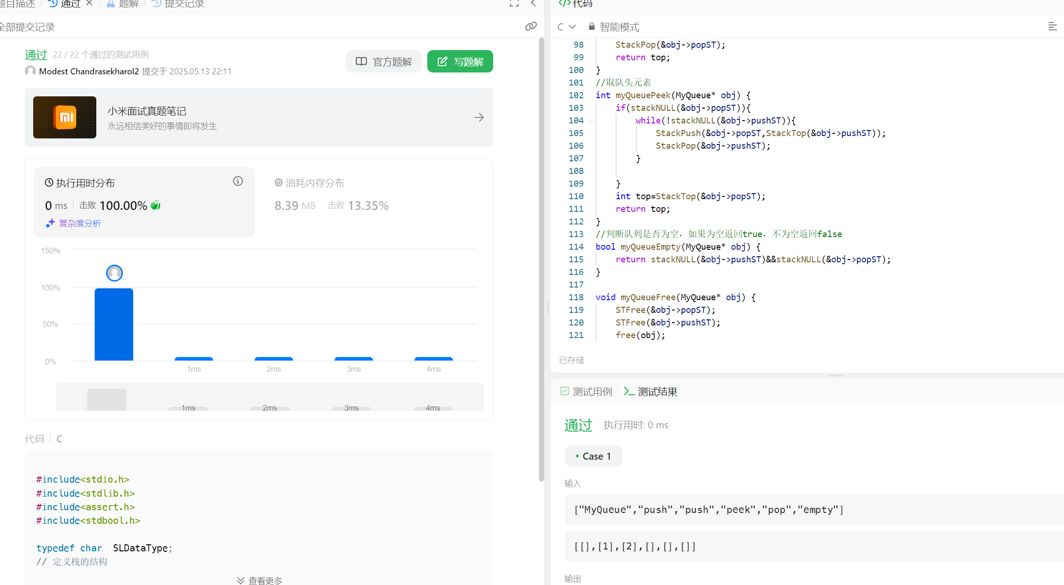Switch to the 提交记录 tab
This screenshot has height=585, width=1064.
pyautogui.click(x=179, y=4)
